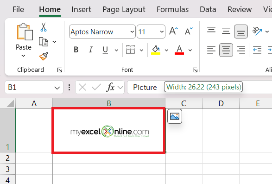
Task: Center text horizontally
Action: 226,50
